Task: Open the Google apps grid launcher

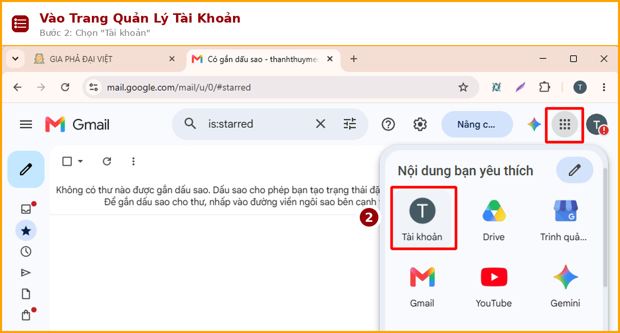Action: click(565, 124)
